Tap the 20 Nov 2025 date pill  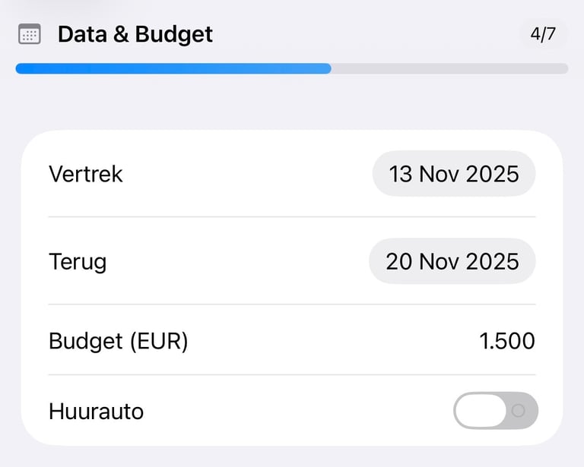coord(452,262)
